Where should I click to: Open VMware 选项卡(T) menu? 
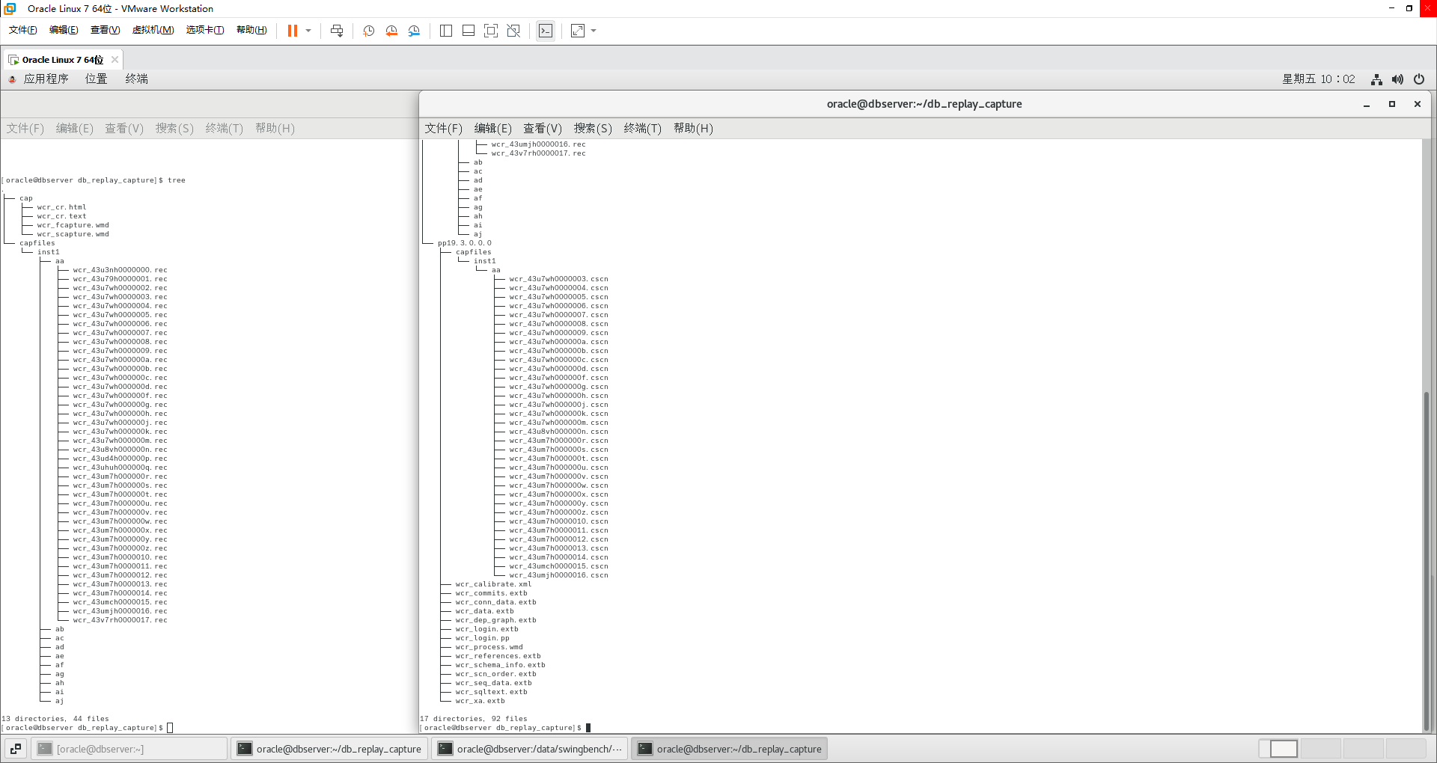[205, 30]
